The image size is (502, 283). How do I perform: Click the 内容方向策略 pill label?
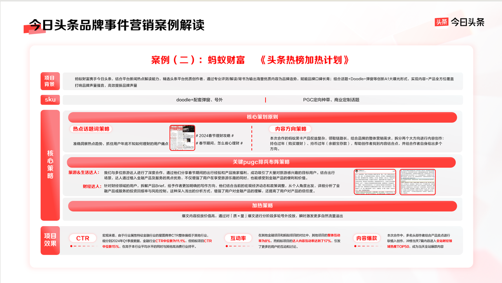point(290,129)
